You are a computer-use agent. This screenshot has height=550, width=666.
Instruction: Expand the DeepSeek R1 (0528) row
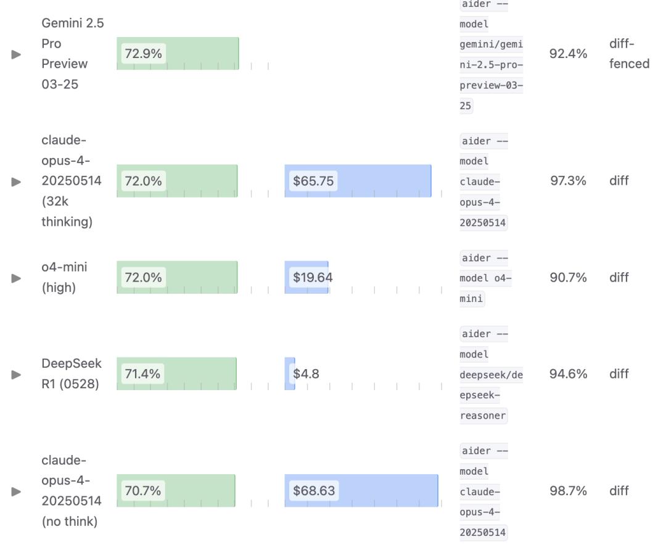point(16,375)
